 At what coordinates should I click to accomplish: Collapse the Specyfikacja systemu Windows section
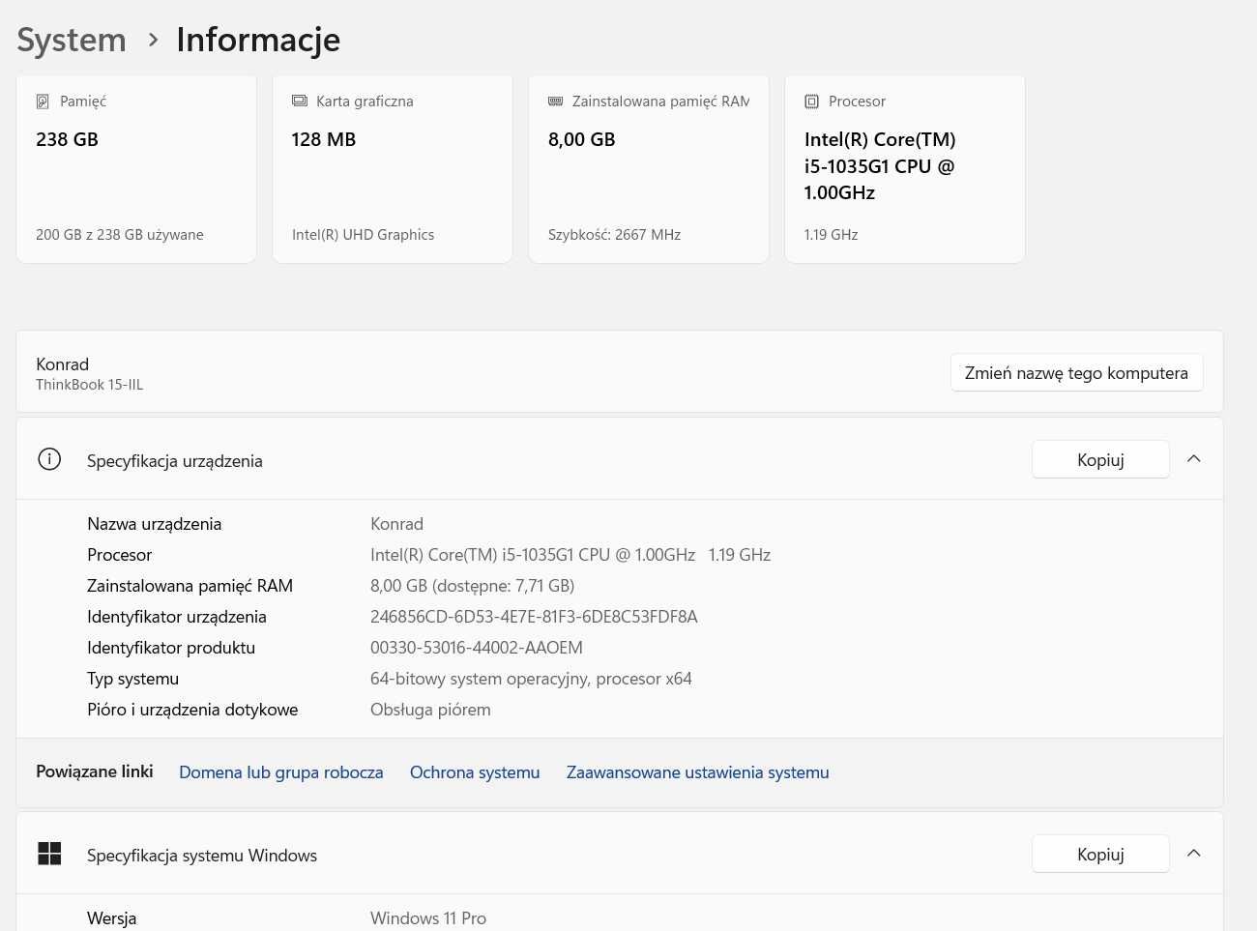click(x=1194, y=854)
